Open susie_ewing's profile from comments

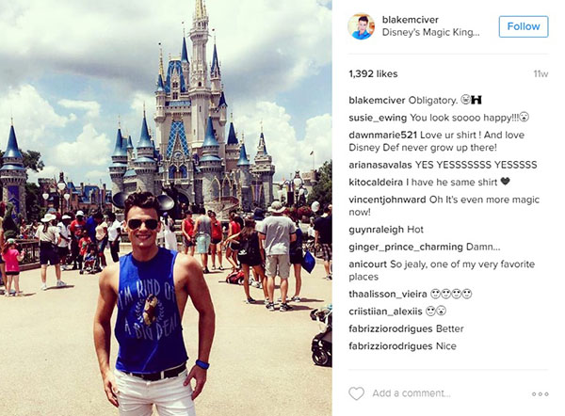point(378,118)
